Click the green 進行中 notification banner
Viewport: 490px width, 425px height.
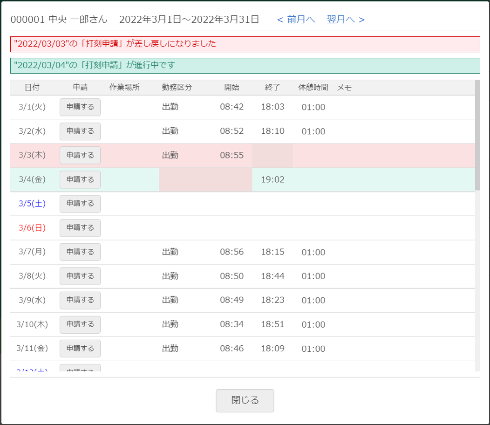(x=245, y=66)
